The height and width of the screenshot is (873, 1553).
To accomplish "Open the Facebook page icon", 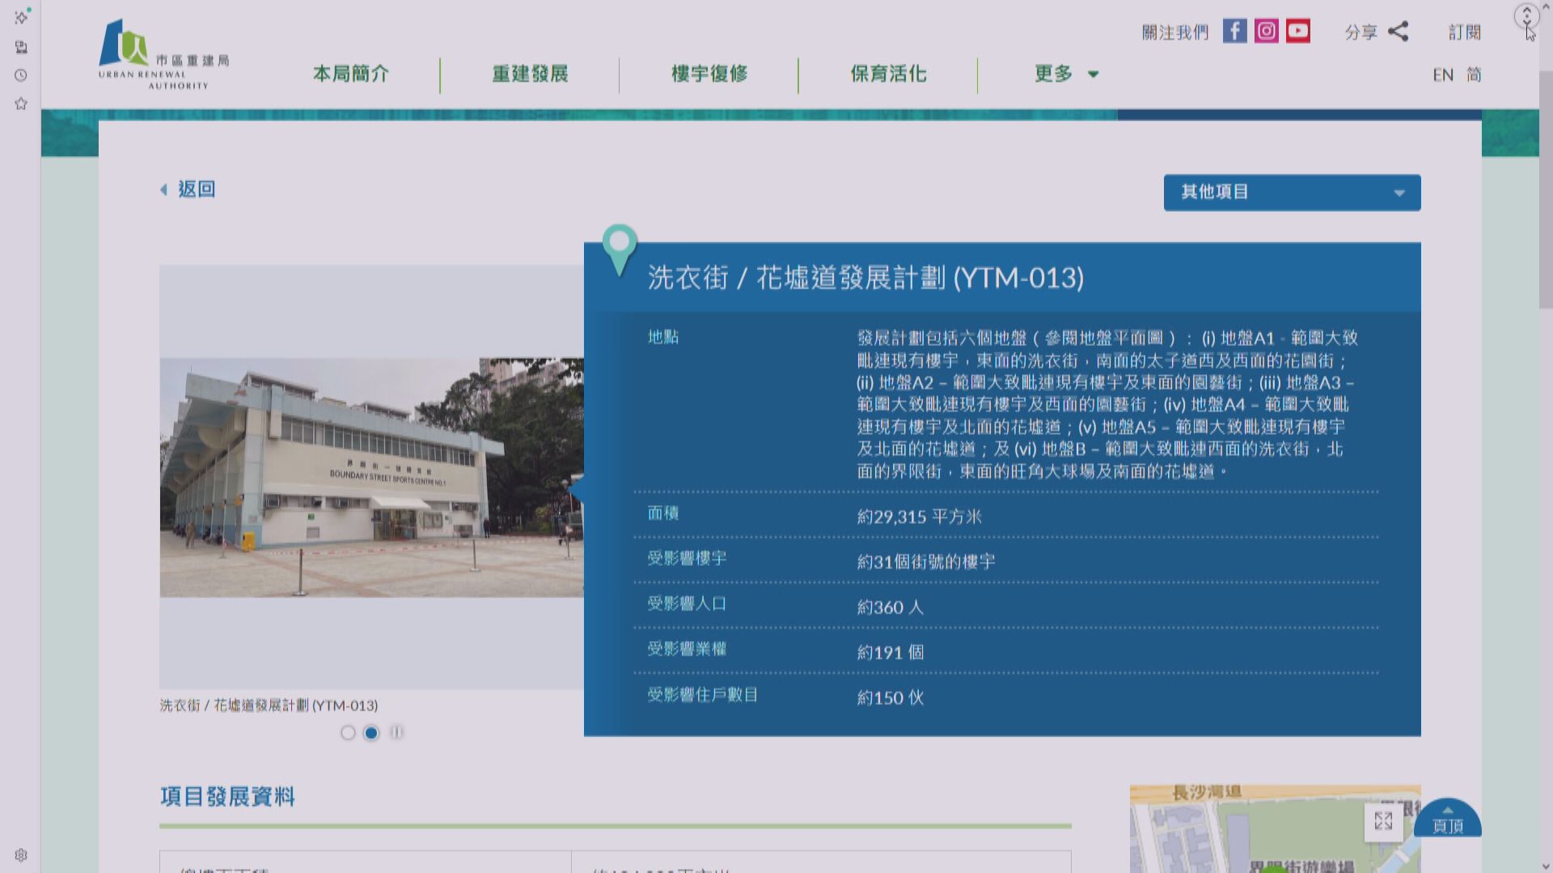I will 1234,32.
